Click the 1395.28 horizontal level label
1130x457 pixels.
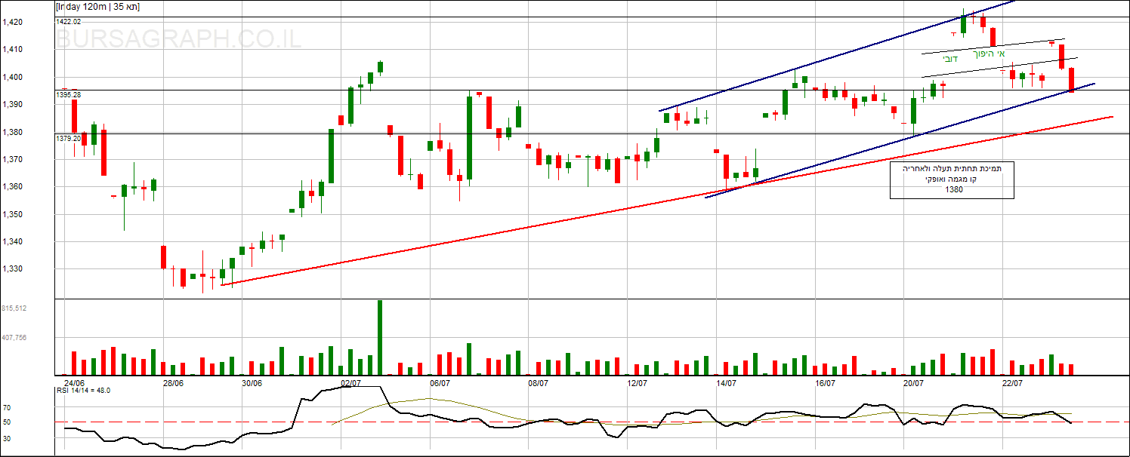[69, 95]
